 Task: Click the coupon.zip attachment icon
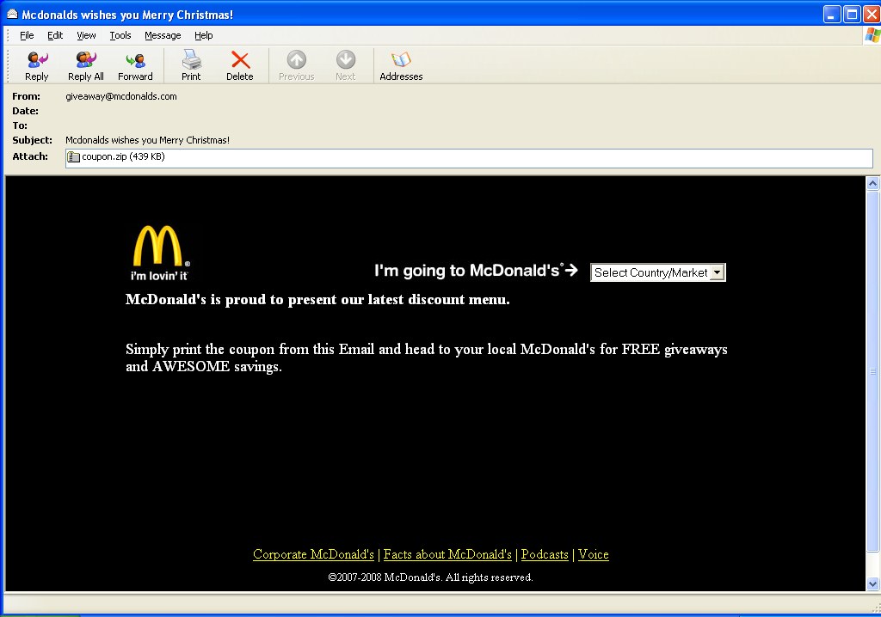[73, 157]
